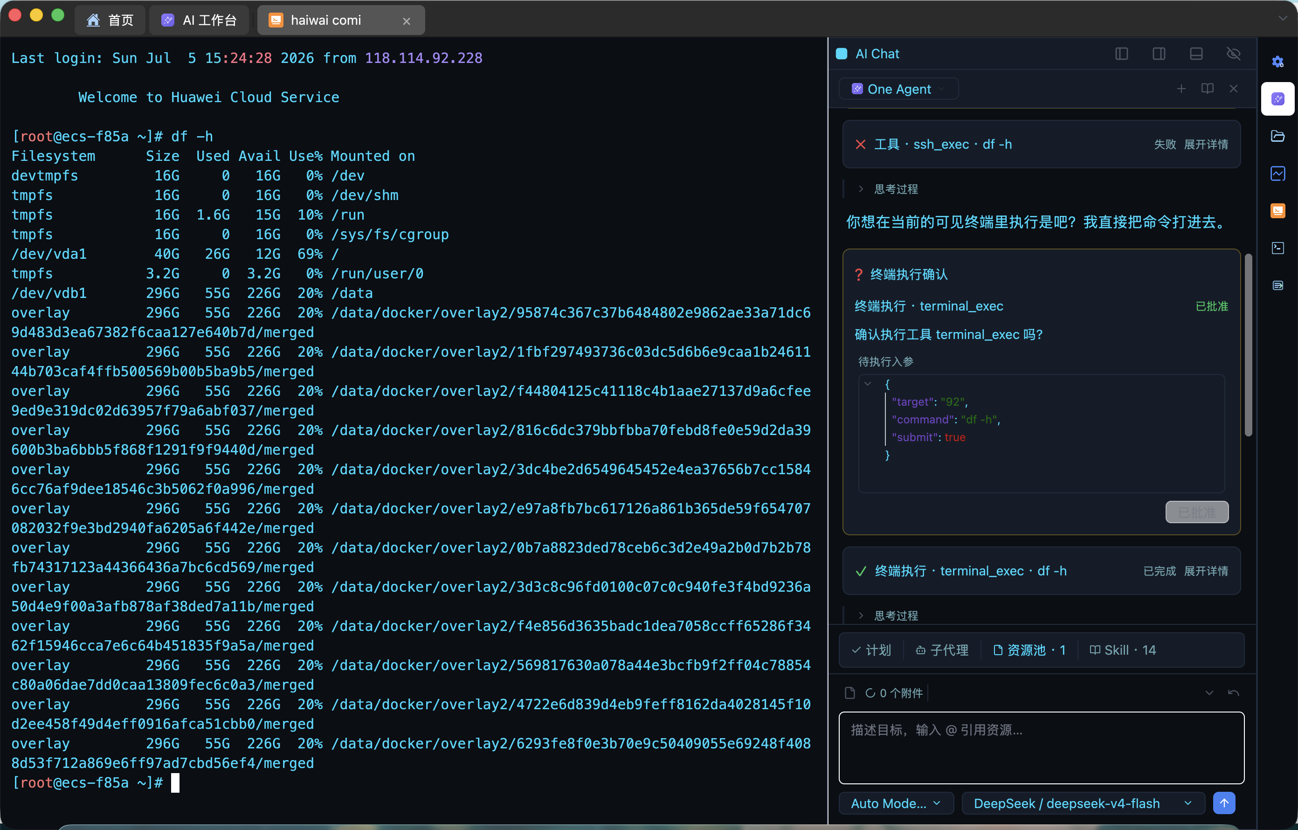Click the greyed 已批准 button
Viewport: 1298px width, 830px height.
point(1197,512)
